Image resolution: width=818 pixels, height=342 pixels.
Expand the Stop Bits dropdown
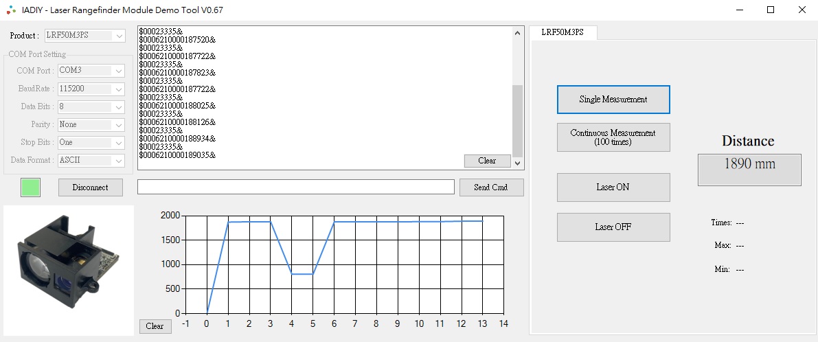click(x=91, y=142)
